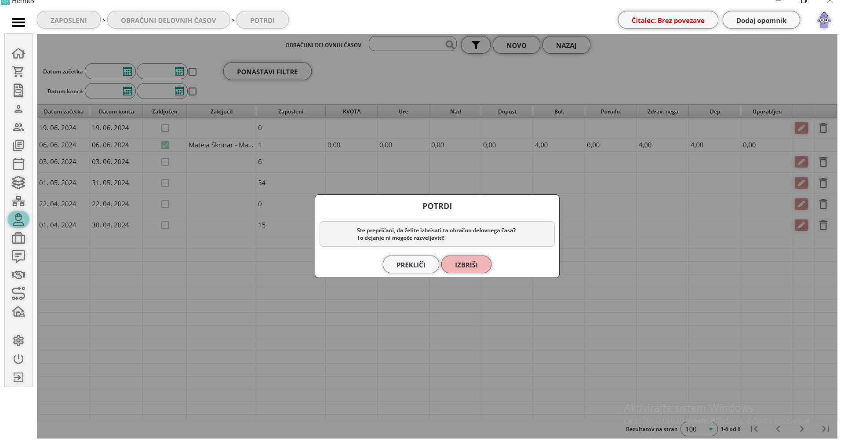Open the chat messages sidebar icon
Image resolution: width=844 pixels, height=446 pixels.
[18, 256]
